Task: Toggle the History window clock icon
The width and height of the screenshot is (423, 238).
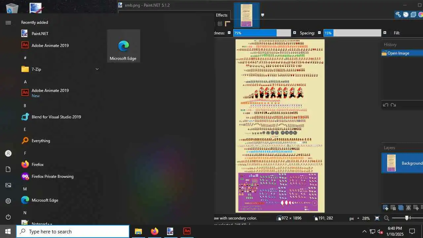Action: point(405,15)
